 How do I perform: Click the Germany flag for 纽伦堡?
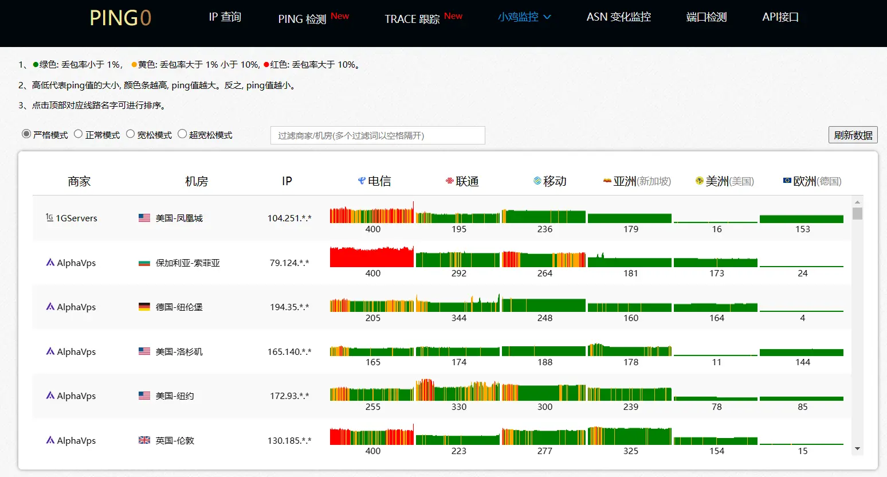coord(144,307)
